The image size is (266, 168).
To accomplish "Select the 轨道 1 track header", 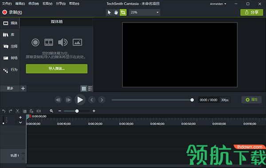I will (13, 156).
